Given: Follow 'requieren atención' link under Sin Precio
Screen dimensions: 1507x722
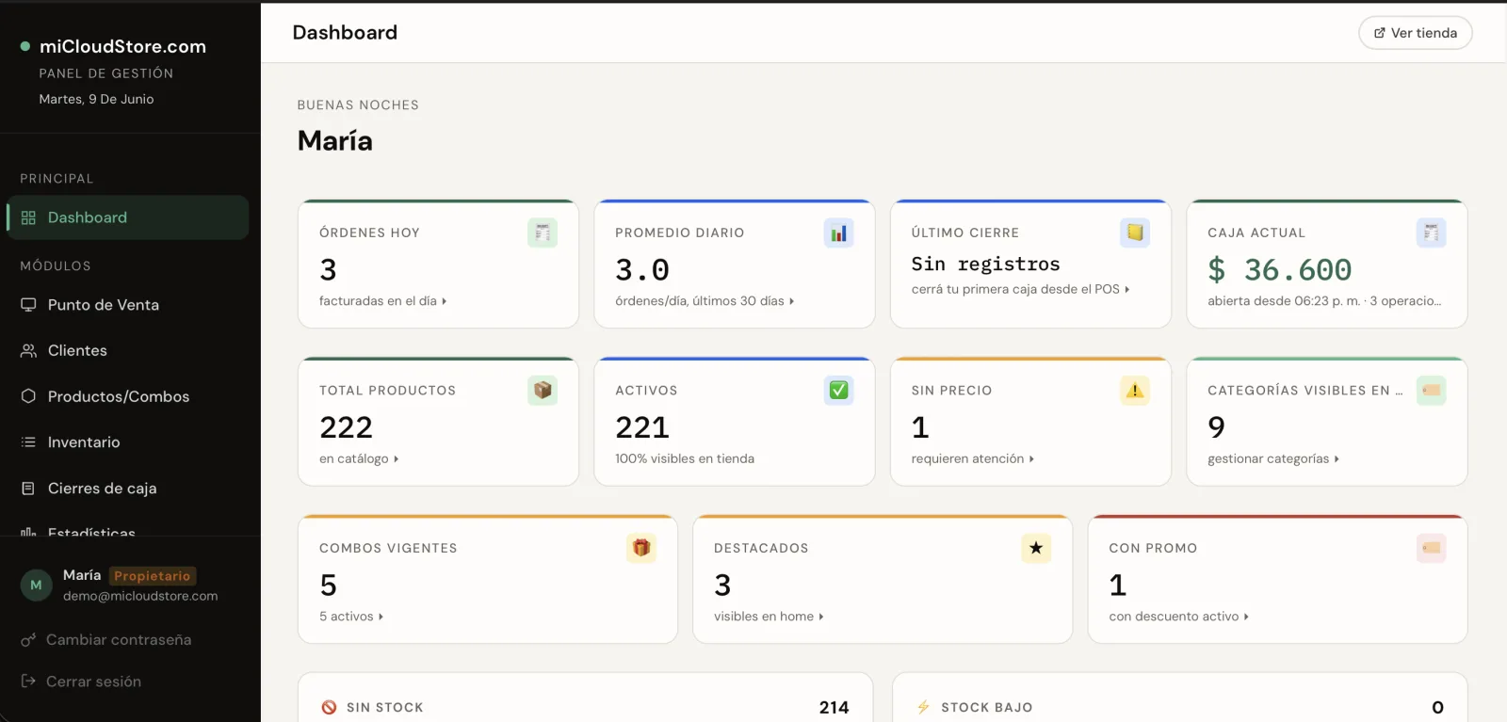Looking at the screenshot, I should pyautogui.click(x=972, y=458).
